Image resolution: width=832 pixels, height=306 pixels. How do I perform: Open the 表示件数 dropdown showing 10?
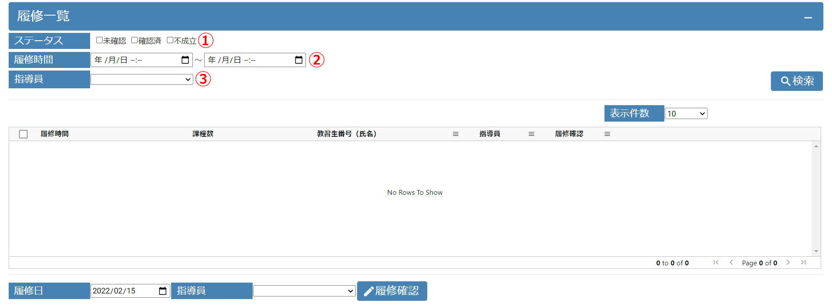[686, 114]
